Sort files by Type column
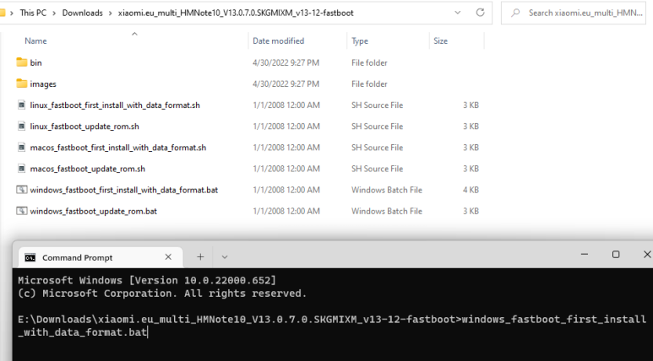This screenshot has height=361, width=653. click(360, 40)
